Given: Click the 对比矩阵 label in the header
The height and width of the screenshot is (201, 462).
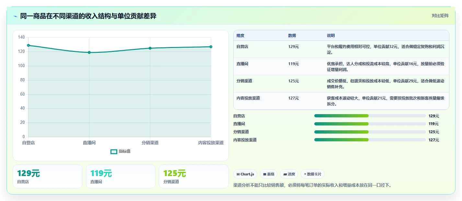Looking at the screenshot, I should (440, 16).
